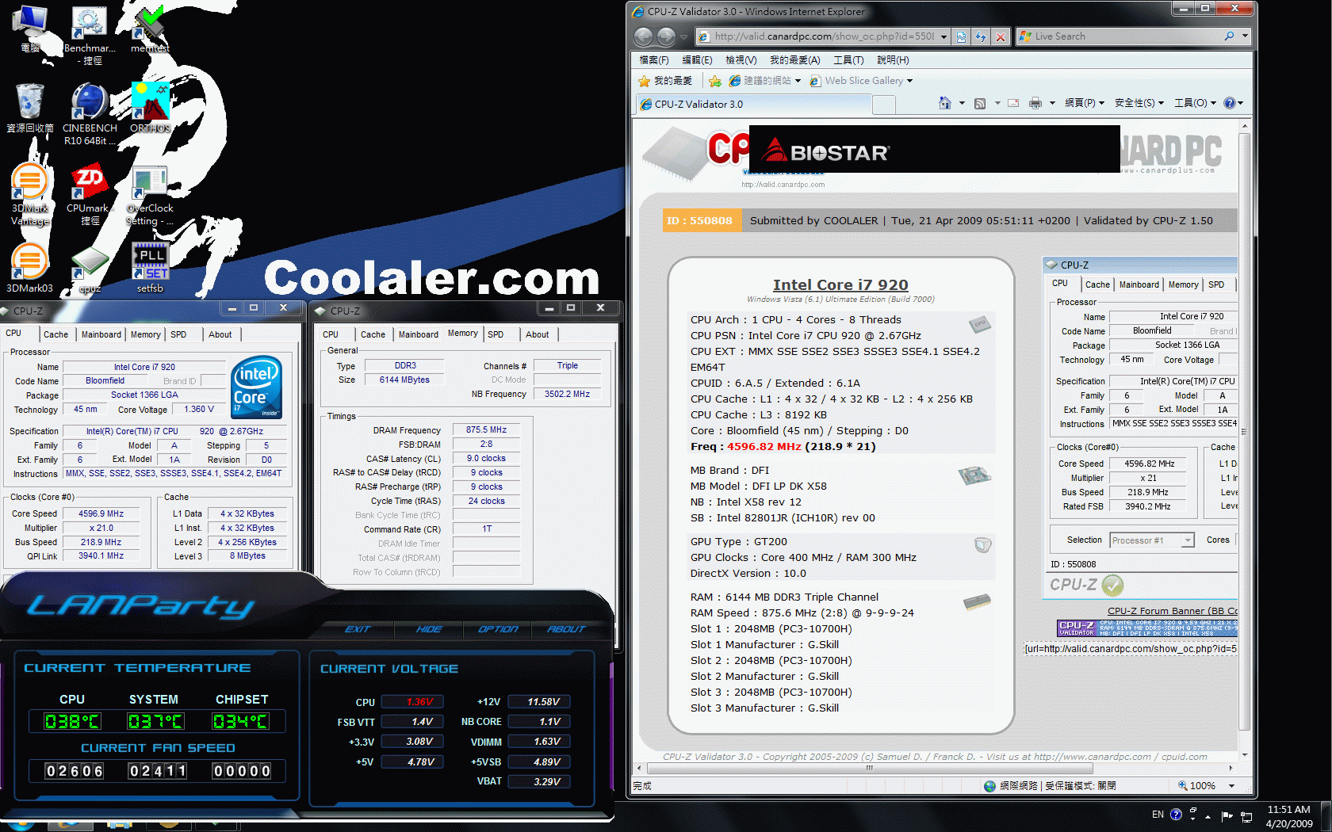Open the Help (說明) menu in IE
1332x832 pixels.
[x=893, y=60]
